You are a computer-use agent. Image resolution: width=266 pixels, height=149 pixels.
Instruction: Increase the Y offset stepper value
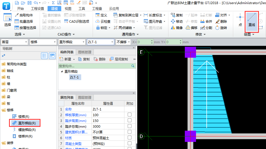[x=180, y=41]
